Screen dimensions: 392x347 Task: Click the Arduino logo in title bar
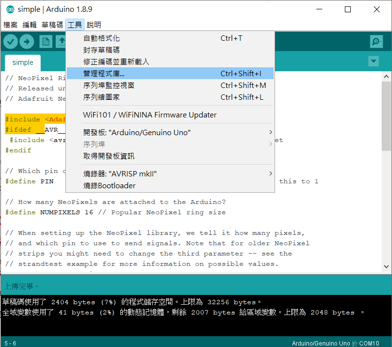[9, 9]
